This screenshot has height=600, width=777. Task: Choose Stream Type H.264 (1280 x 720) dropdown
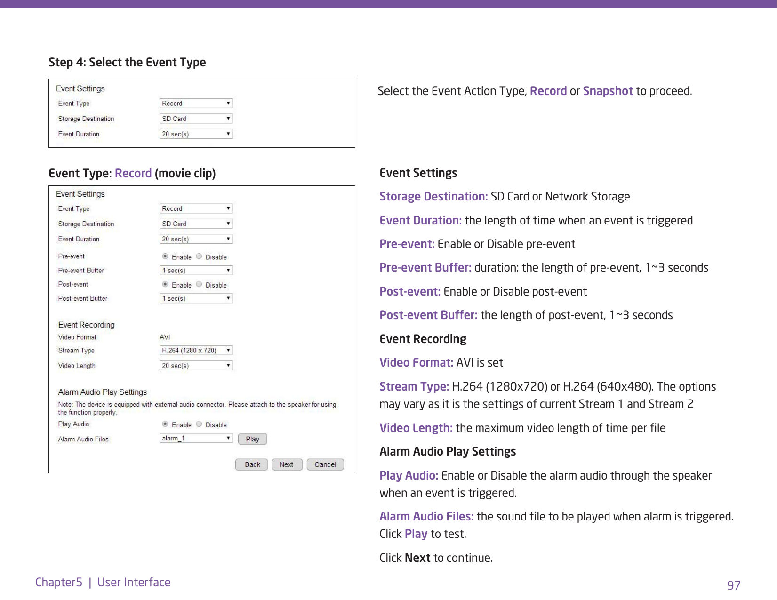pos(196,351)
